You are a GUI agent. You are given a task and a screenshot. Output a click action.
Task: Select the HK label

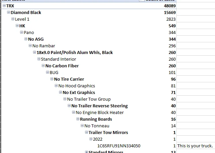point(22,26)
